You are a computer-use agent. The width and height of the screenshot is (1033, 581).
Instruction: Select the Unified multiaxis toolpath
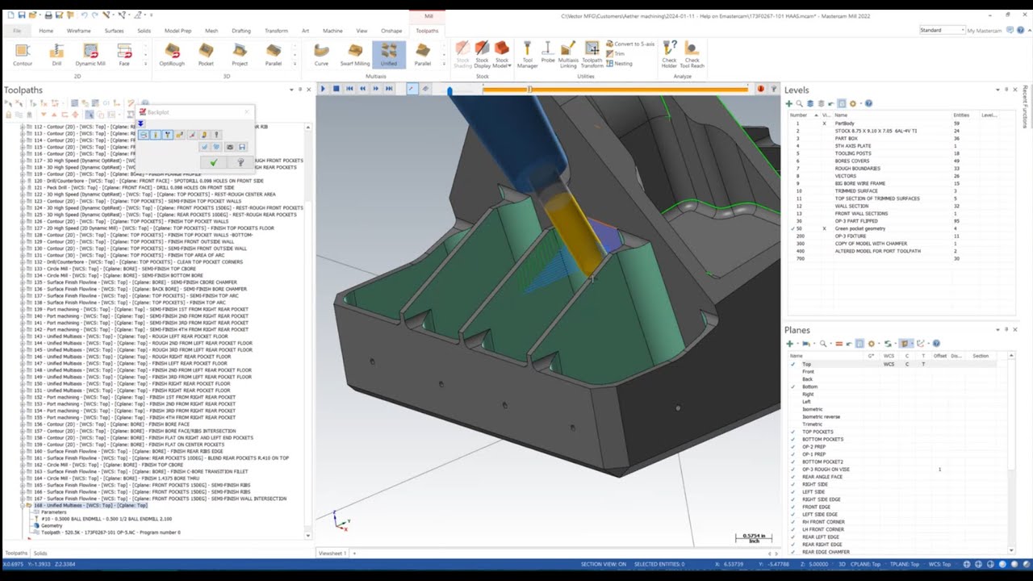389,54
